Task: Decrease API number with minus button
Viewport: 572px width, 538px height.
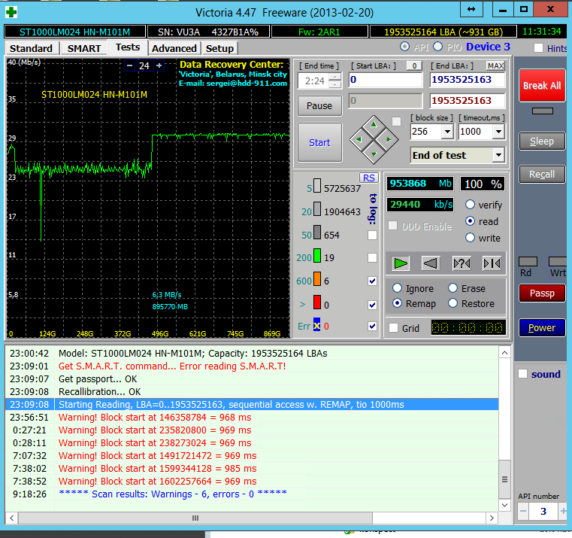Action: [522, 511]
